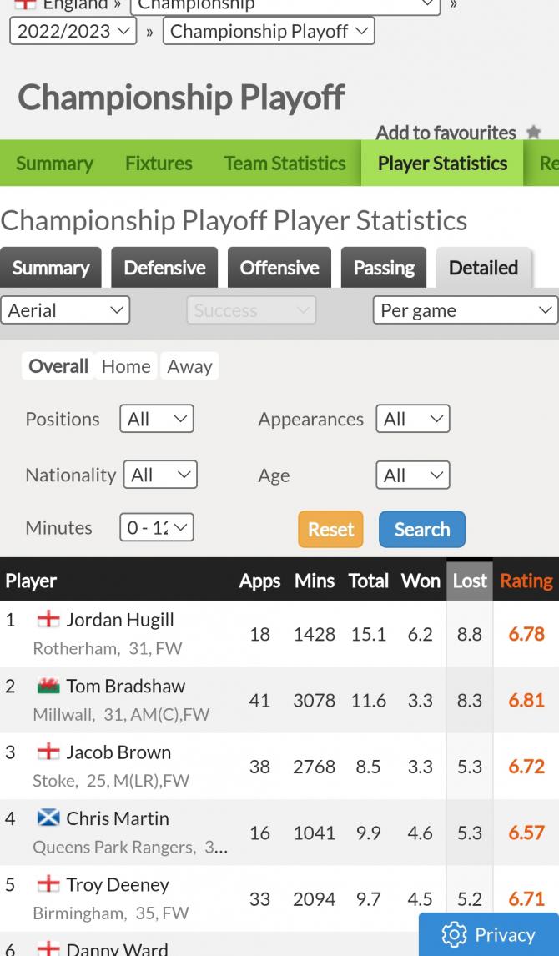559x956 pixels.
Task: Switch to Home matches view
Action: click(x=126, y=366)
